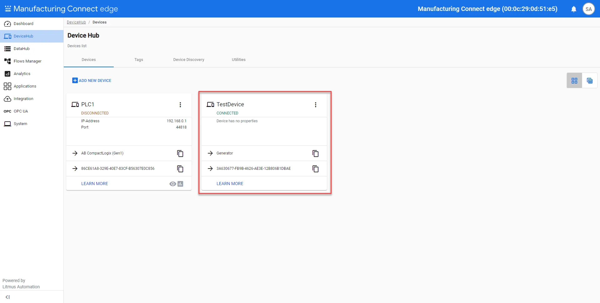Switch to card grid view
The height and width of the screenshot is (303, 600).
click(x=574, y=81)
